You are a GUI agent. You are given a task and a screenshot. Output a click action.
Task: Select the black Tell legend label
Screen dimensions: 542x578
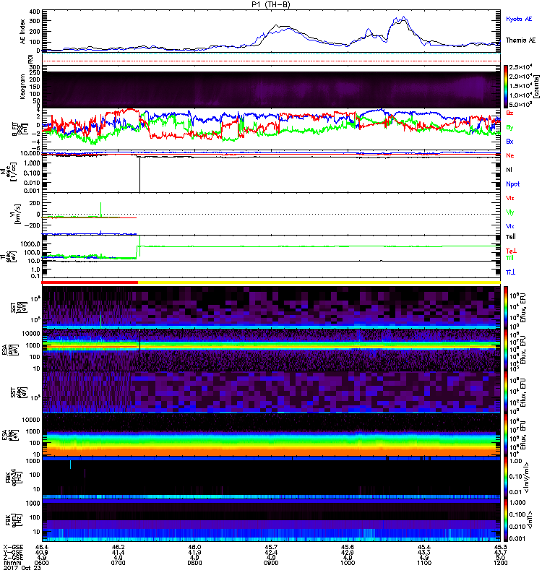(511, 237)
